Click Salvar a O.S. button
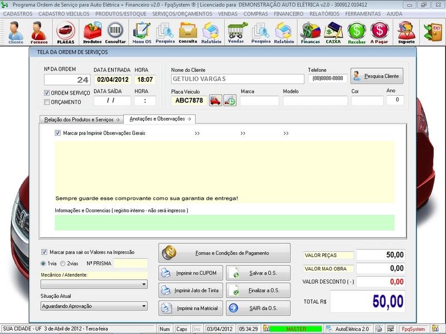This screenshot has width=446, height=334. (258, 273)
